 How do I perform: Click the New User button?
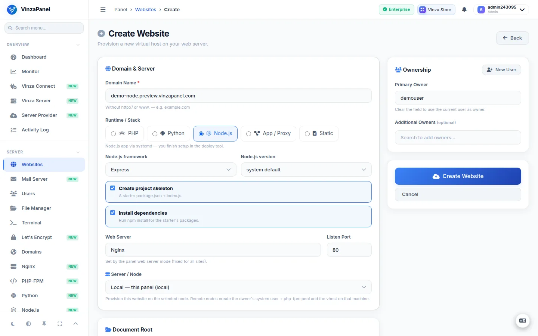point(501,70)
